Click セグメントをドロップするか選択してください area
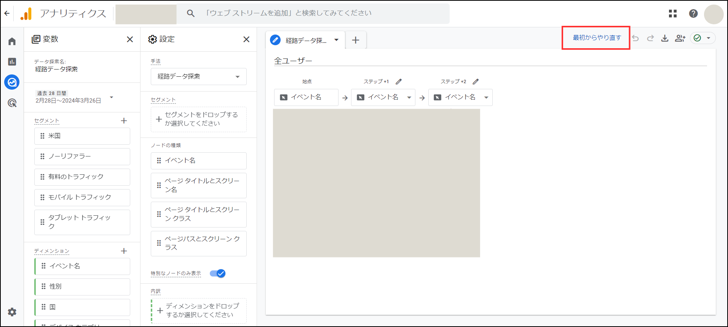This screenshot has width=728, height=327. click(x=199, y=119)
